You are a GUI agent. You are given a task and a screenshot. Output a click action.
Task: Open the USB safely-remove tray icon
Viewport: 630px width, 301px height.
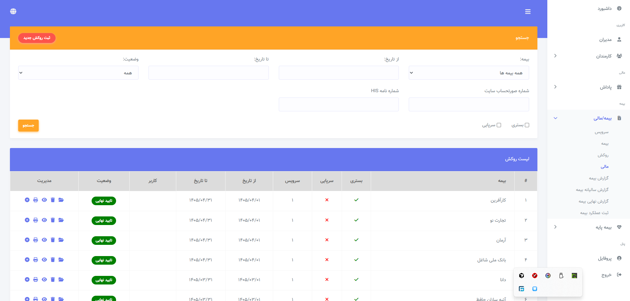[561, 276]
